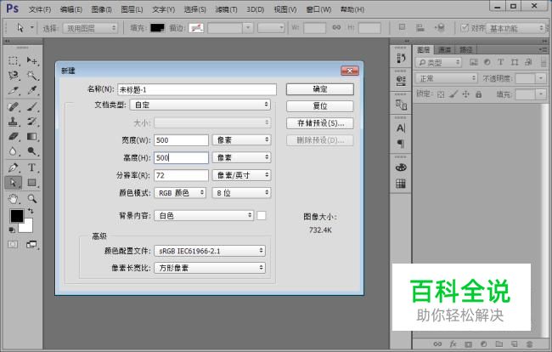Toggle adjustment layer filter in Layers panel

[487, 62]
